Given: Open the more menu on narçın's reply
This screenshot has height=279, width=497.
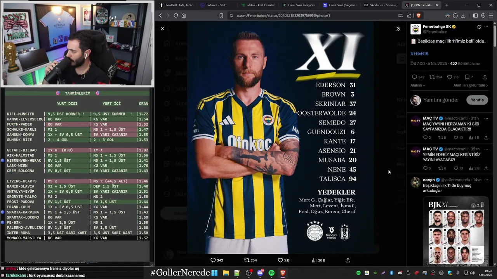Looking at the screenshot, I should click(486, 180).
